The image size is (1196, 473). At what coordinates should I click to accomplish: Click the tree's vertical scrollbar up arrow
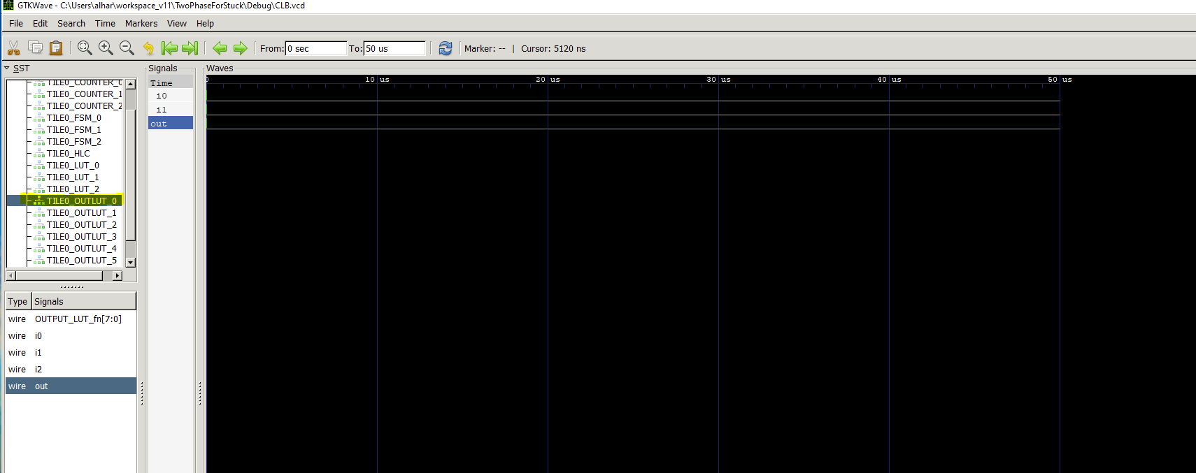coord(130,84)
